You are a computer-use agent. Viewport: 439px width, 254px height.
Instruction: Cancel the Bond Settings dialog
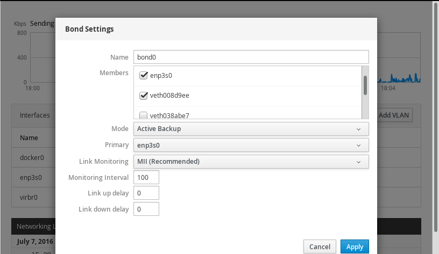[320, 246]
